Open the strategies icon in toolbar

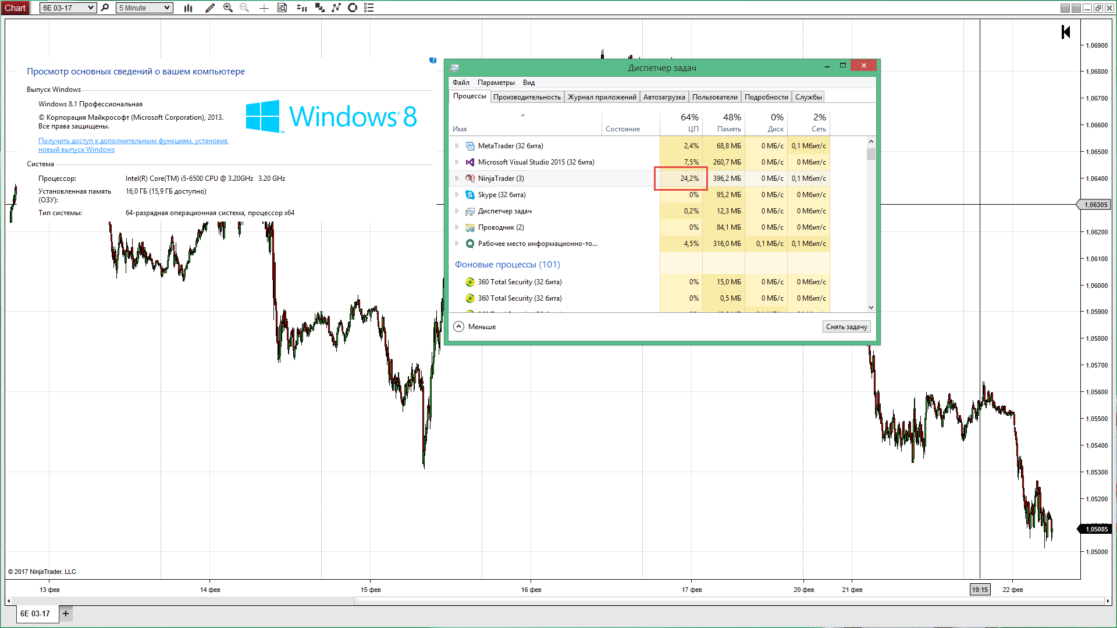click(319, 8)
